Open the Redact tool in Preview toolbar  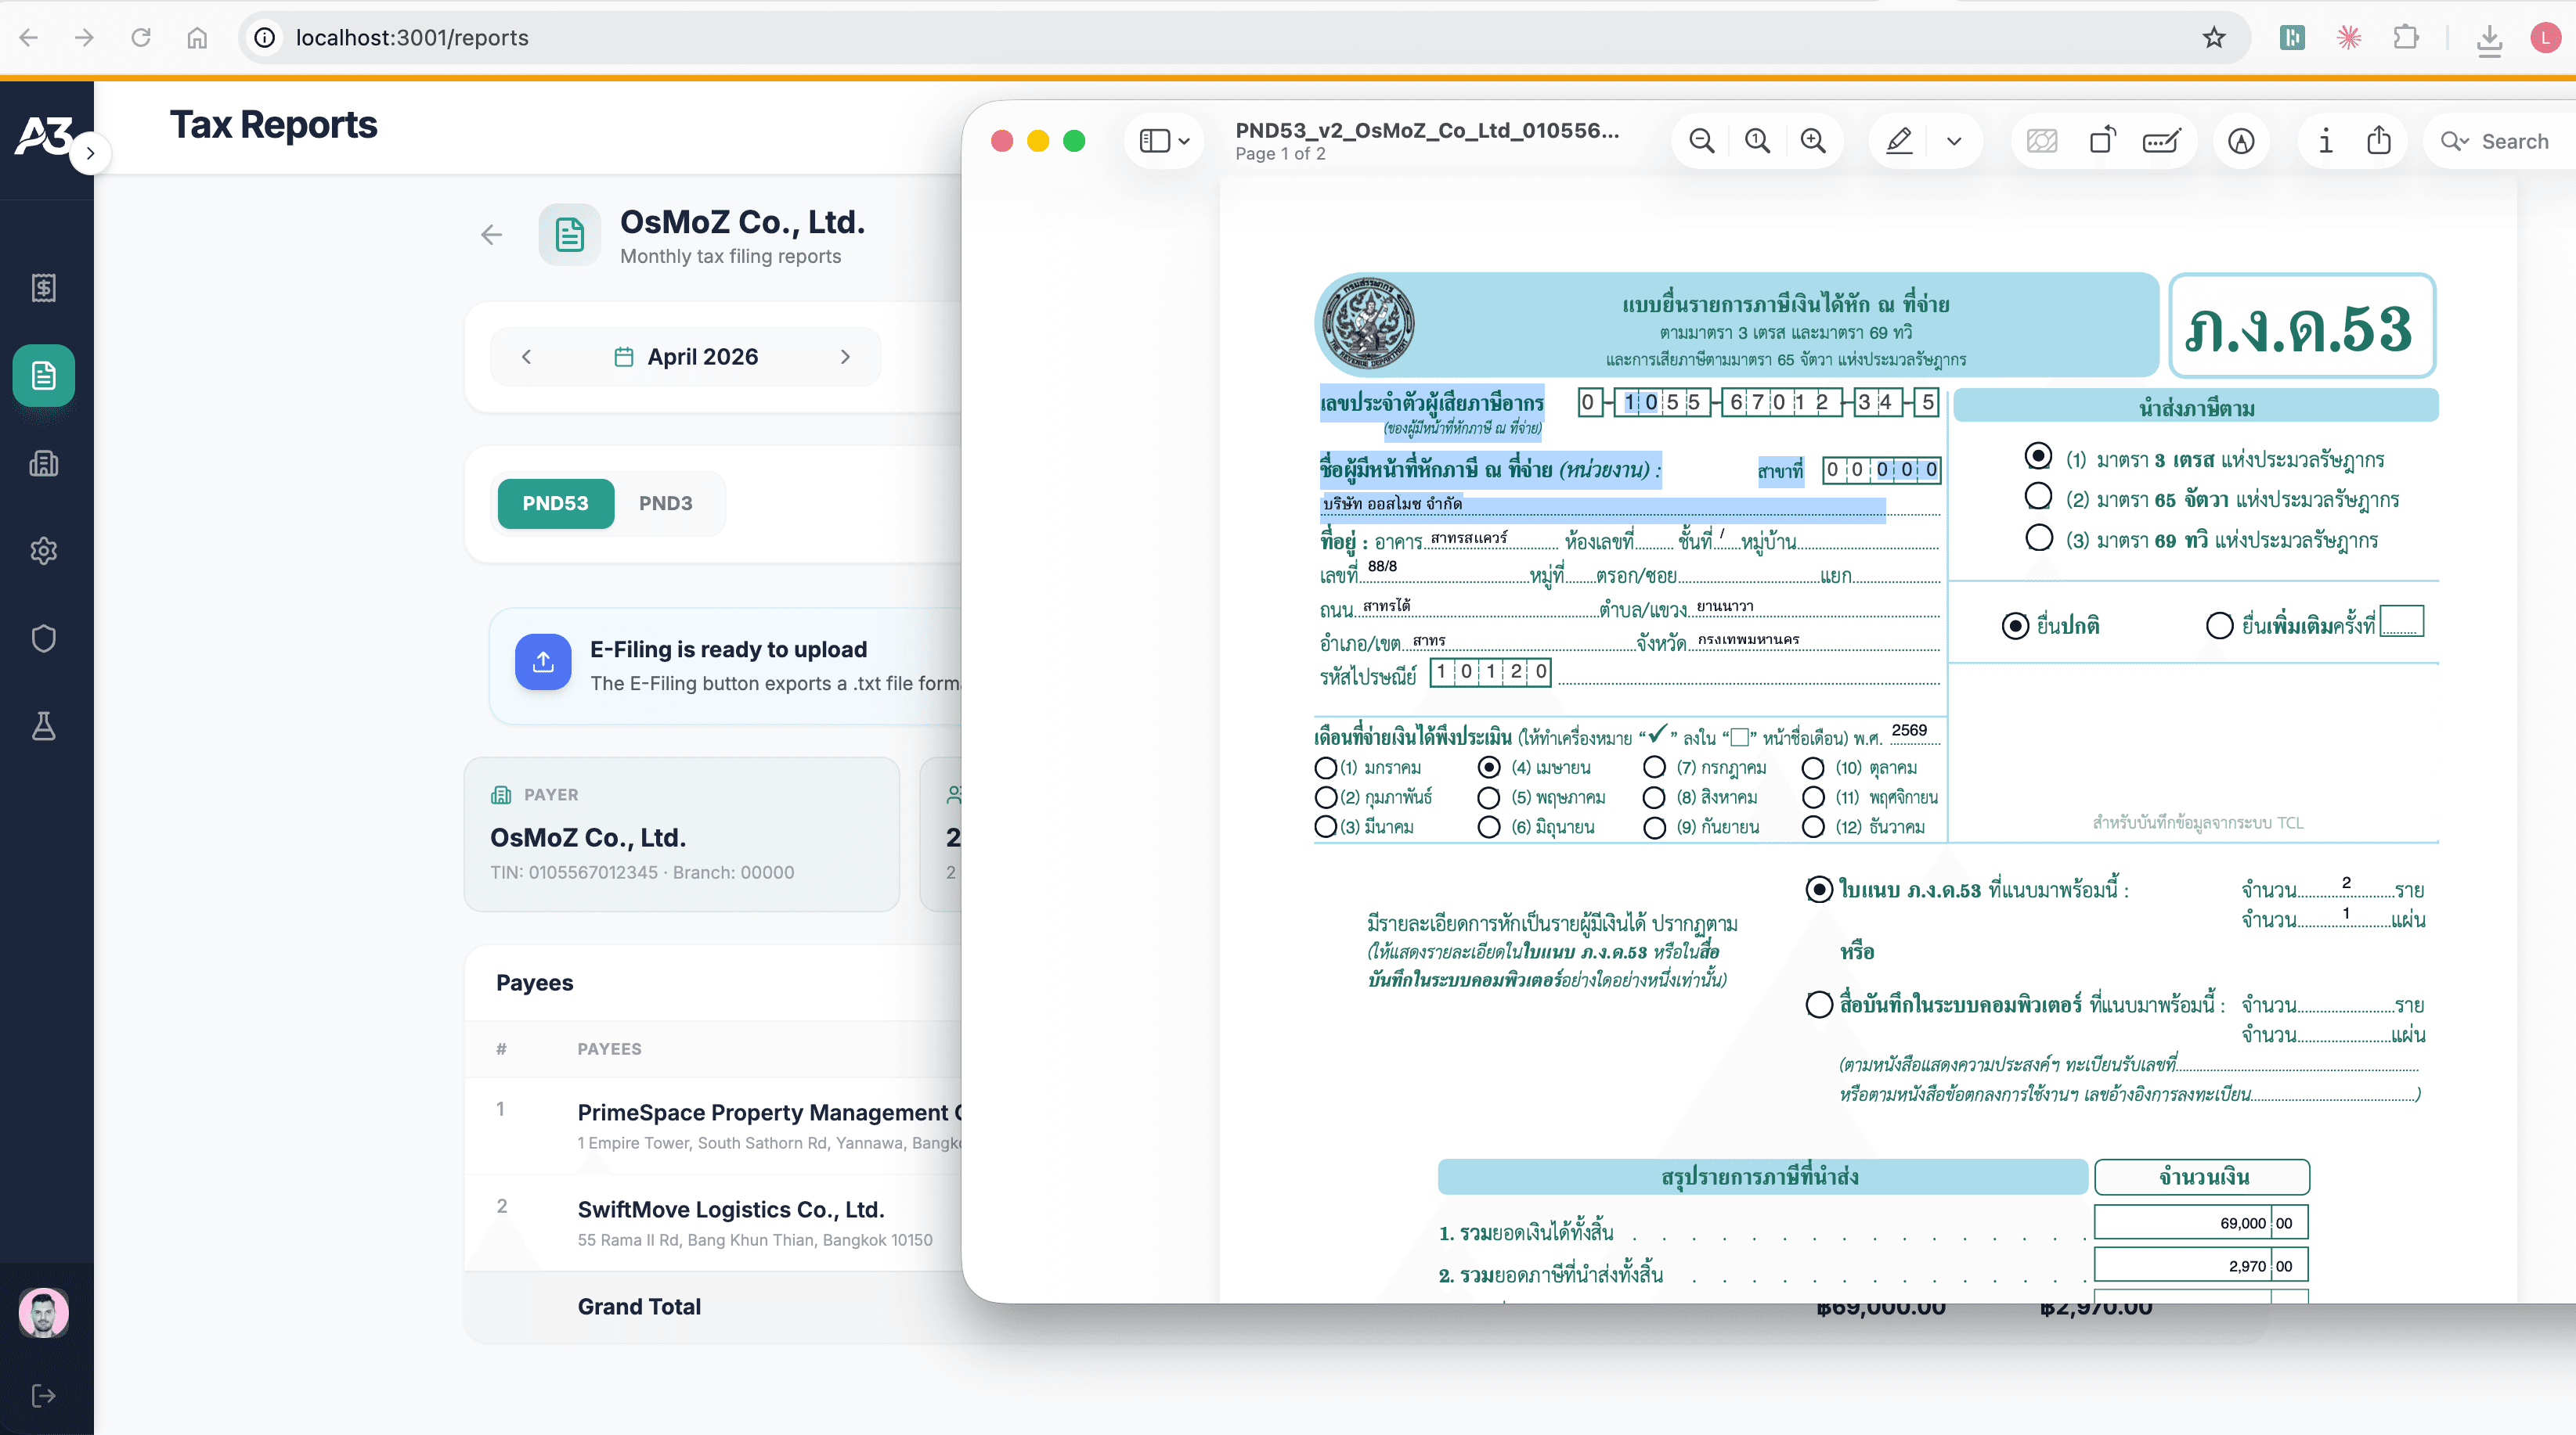click(x=2041, y=141)
